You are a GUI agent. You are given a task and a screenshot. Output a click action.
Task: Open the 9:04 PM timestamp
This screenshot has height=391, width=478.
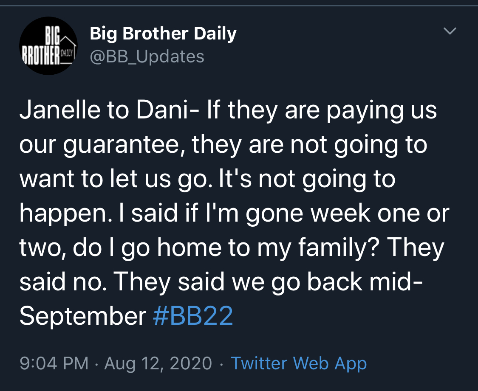[x=54, y=363]
